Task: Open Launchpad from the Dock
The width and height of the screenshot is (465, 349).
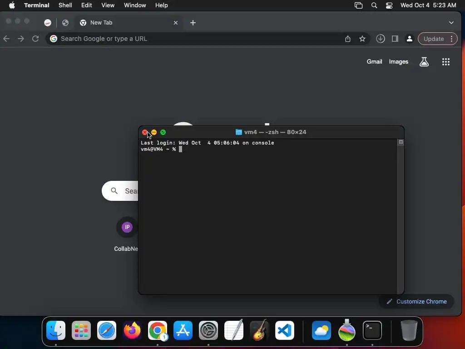Action: click(81, 330)
